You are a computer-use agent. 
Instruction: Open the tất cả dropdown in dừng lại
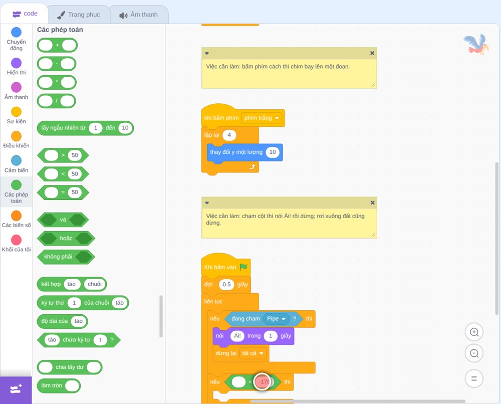[253, 353]
